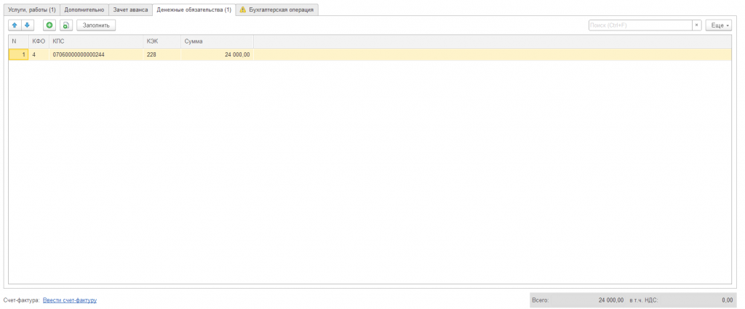Click the N column header
The image size is (745, 309).
18,41
